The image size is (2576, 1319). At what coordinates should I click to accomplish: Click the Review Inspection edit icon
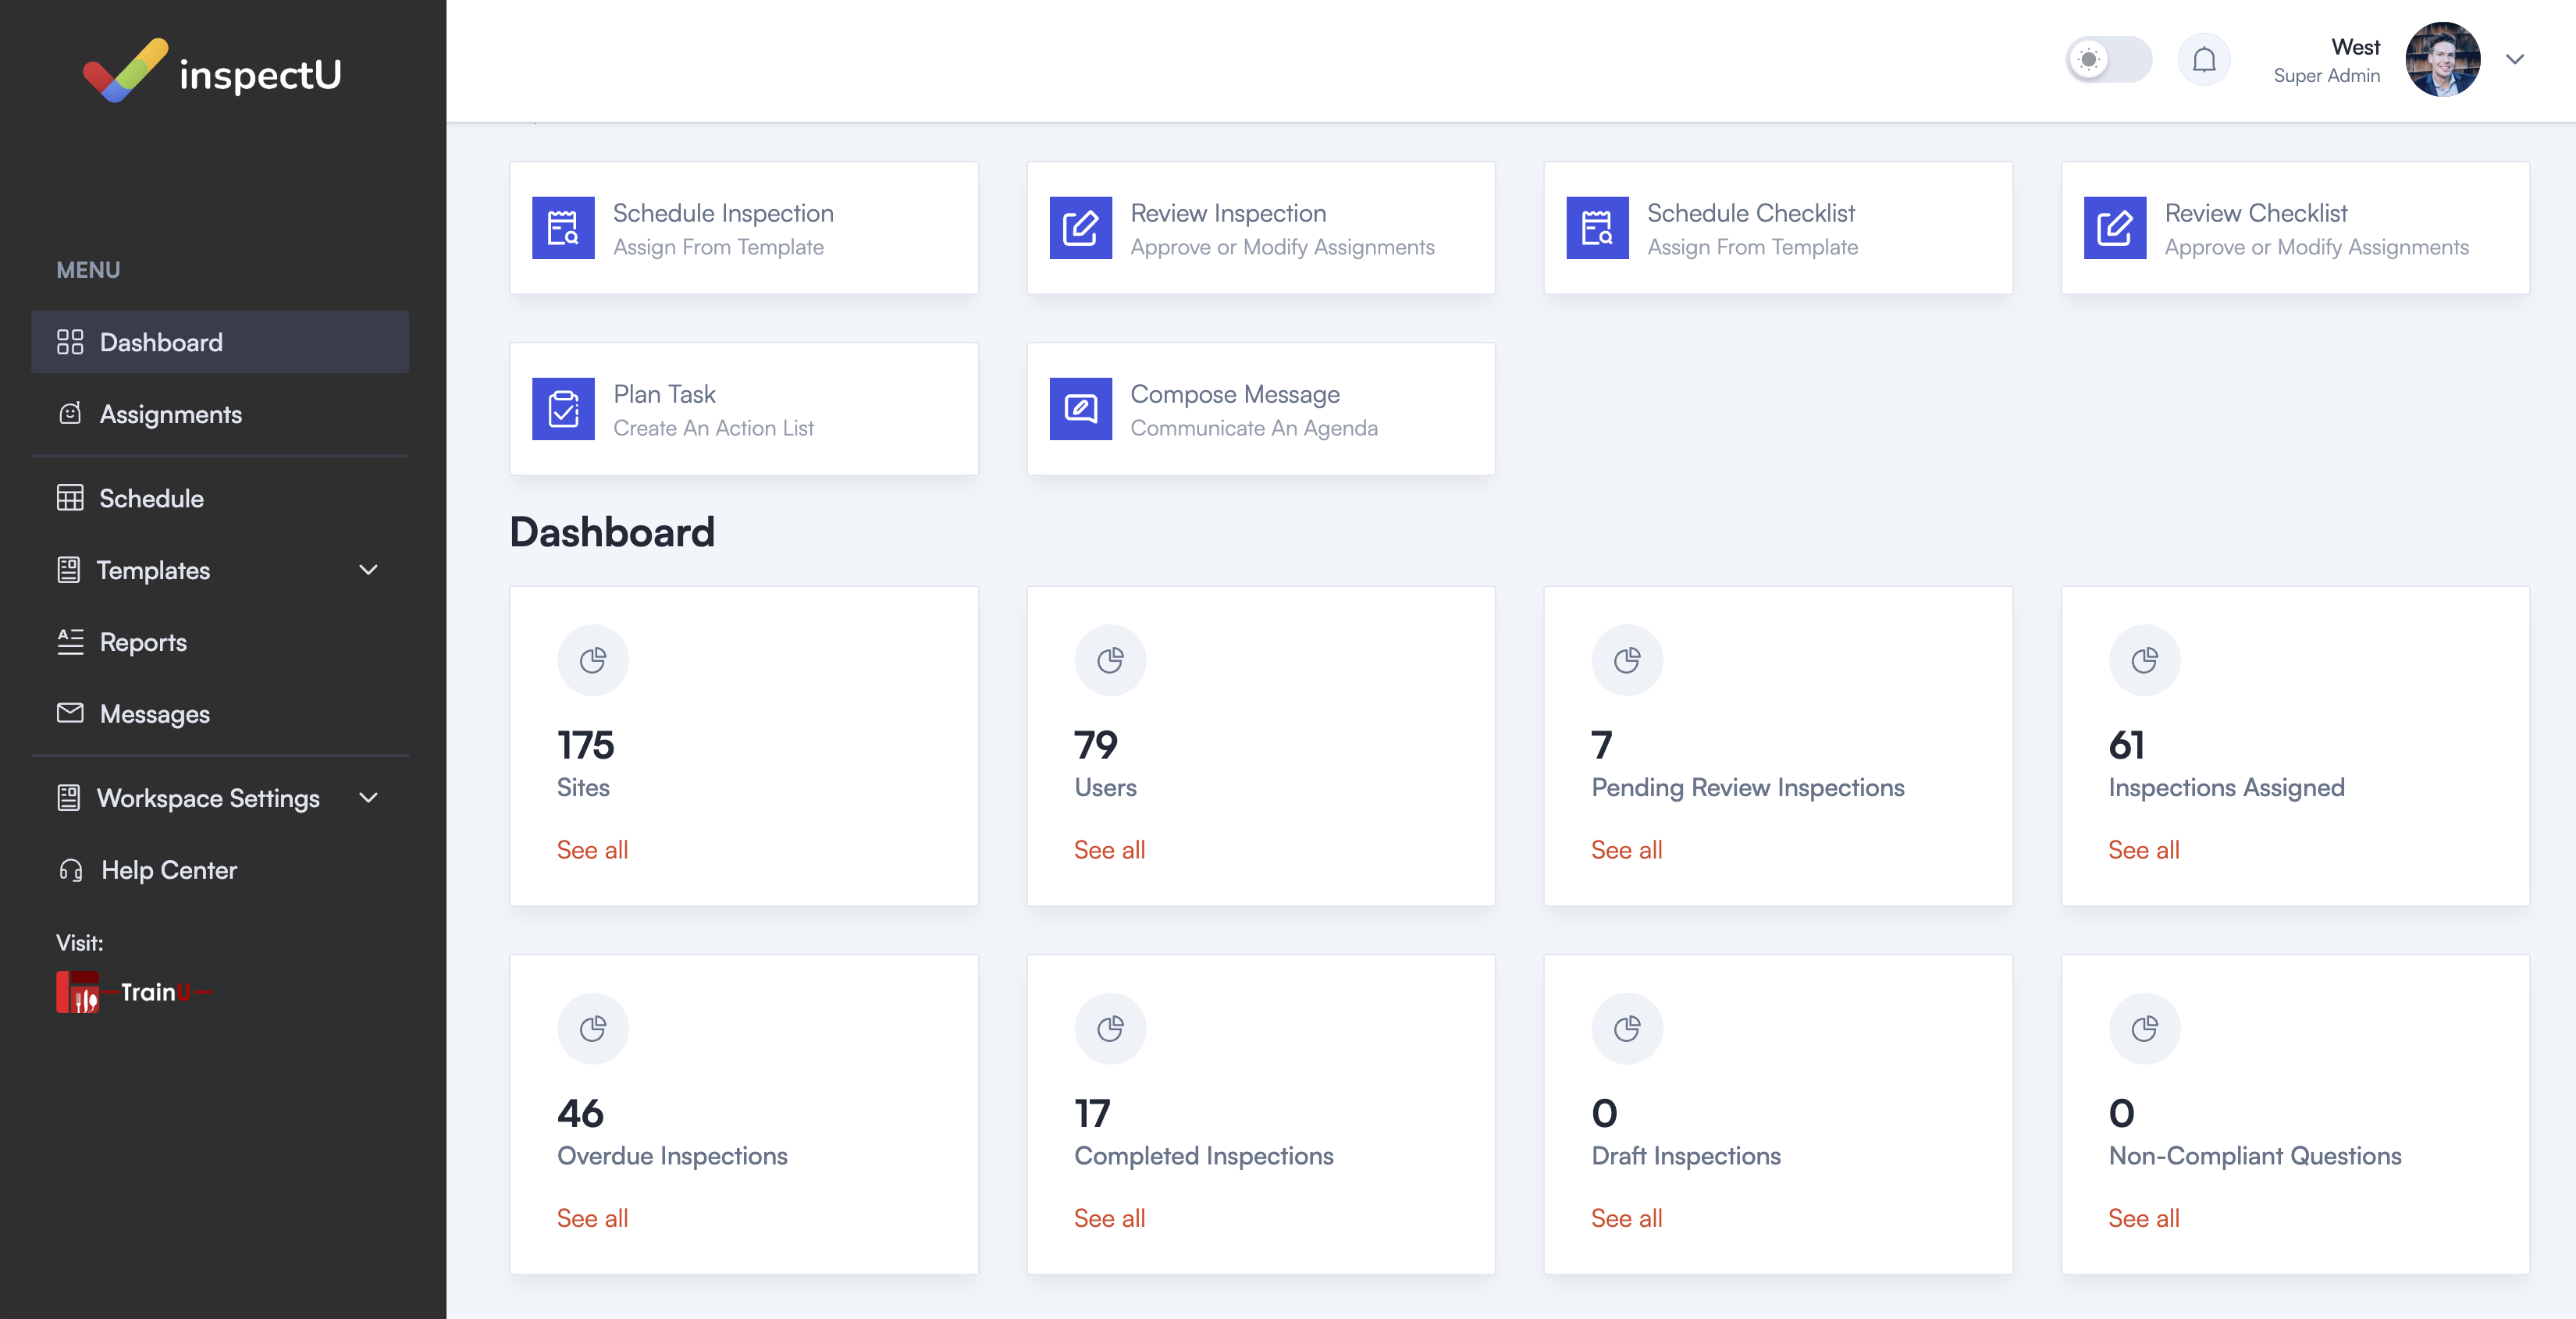pyautogui.click(x=1080, y=228)
